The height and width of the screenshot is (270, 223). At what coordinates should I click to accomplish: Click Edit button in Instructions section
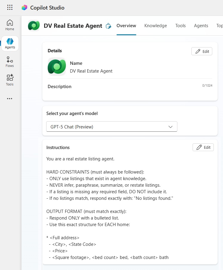pos(203,147)
